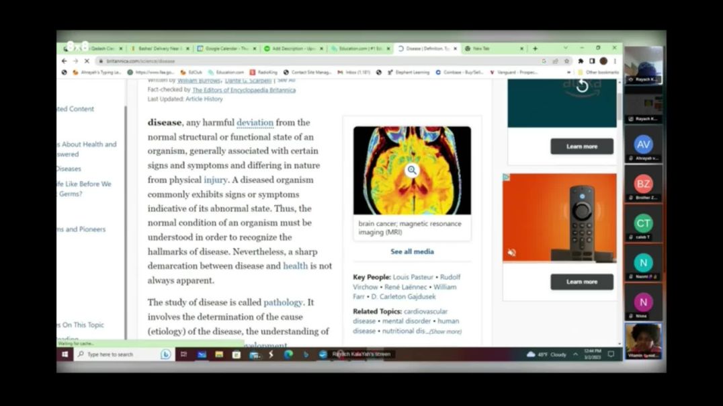Image resolution: width=723 pixels, height=406 pixels.
Task: Follow the injury link in the article
Action: pos(215,180)
